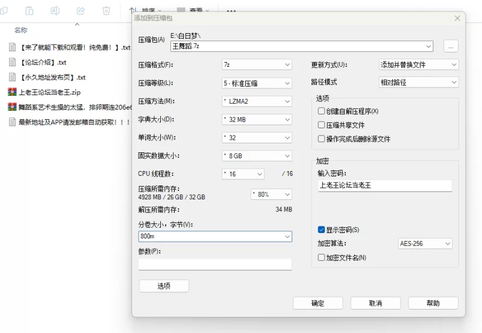Open the 固实数据大小 dropdown showing 8 GB
The height and width of the screenshot is (333, 482).
pyautogui.click(x=257, y=156)
